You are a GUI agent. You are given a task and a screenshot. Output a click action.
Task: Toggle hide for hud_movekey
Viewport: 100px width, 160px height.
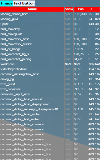click(68, 29)
